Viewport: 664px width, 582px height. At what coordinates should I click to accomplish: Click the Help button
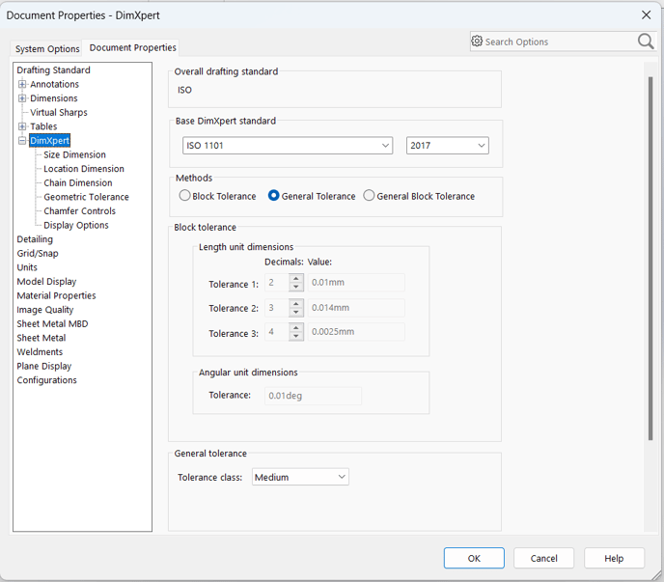coord(614,558)
